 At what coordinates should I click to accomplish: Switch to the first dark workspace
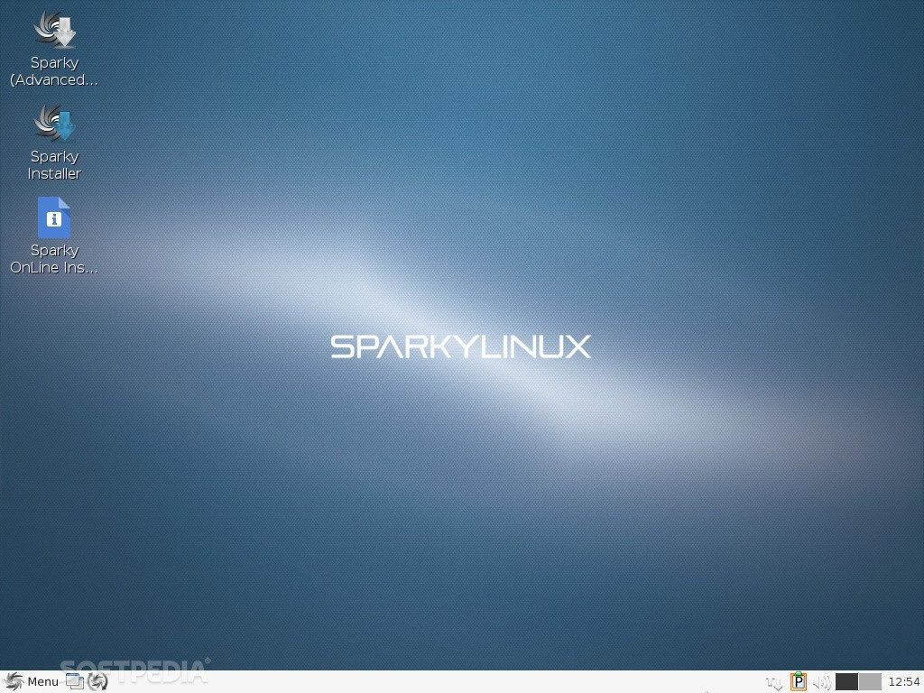(846, 682)
